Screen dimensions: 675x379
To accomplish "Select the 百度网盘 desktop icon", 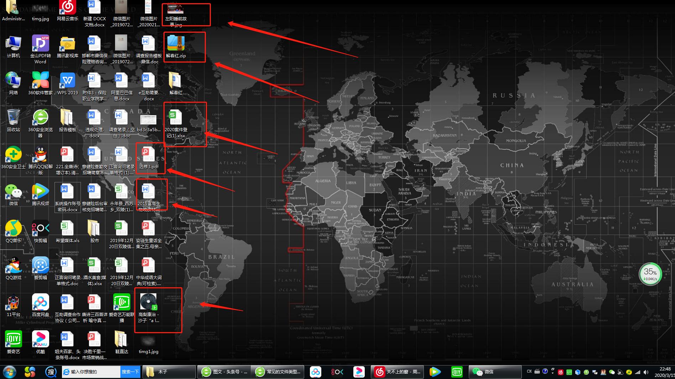I will click(x=40, y=303).
